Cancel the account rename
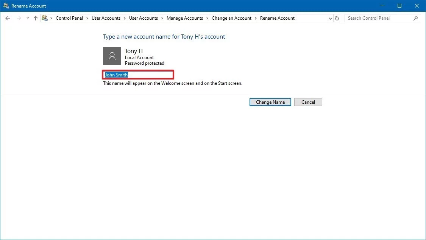Viewport: 426px width, 240px height. [x=308, y=102]
